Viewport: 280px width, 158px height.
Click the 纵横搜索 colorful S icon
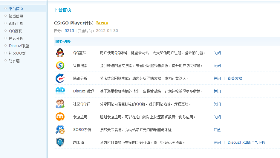tap(60, 65)
